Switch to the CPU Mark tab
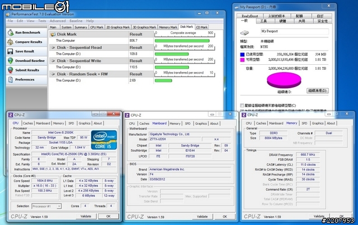This screenshot has width=358, height=225. [x=97, y=27]
